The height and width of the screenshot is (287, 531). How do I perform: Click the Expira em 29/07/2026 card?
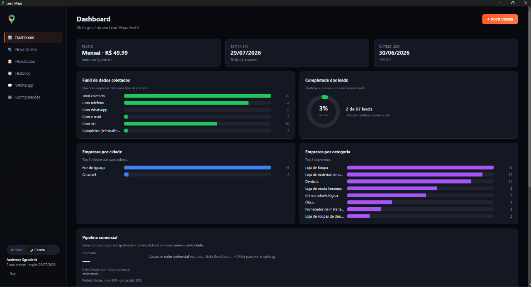297,53
